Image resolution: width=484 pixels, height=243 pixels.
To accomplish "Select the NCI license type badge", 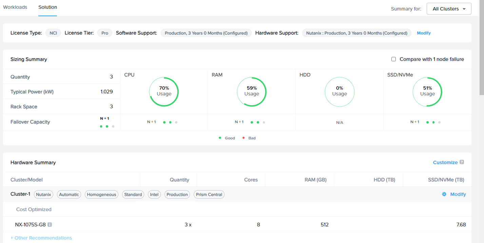I will tap(53, 33).
